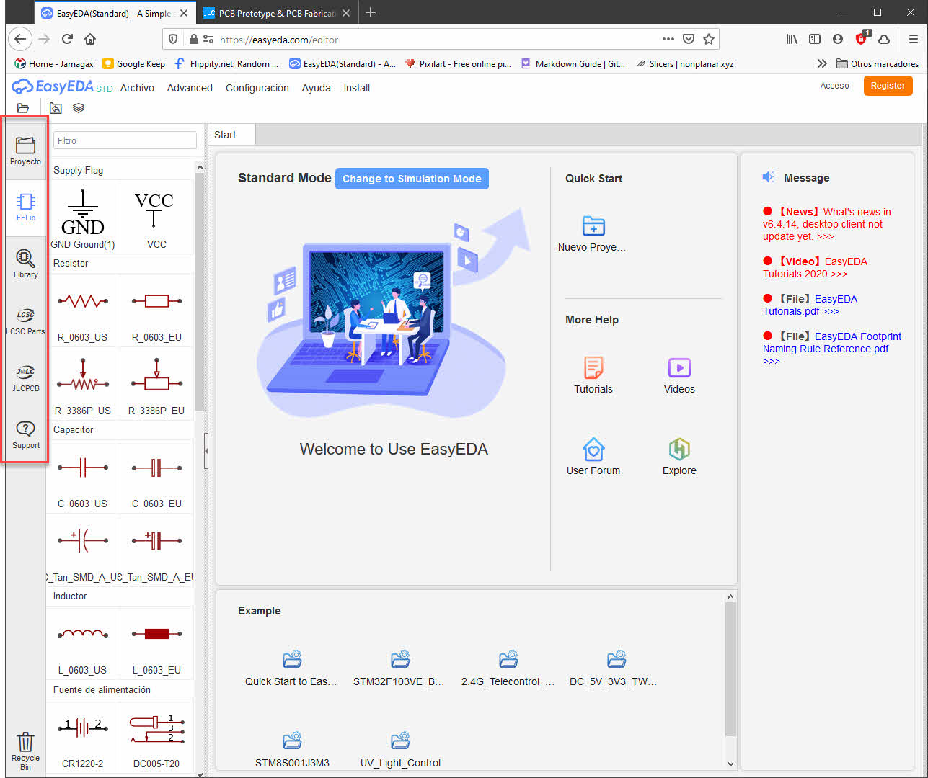Click the open folder toolbar icon
Viewport: 928px width, 778px height.
(x=23, y=108)
